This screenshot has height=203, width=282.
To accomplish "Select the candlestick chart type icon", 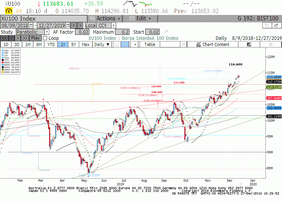I will 125,44.
